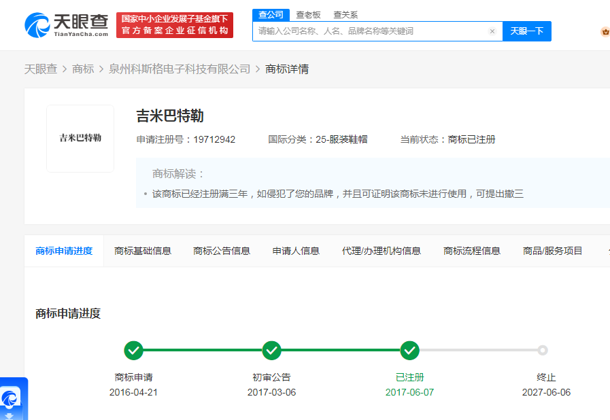This screenshot has height=420, width=610.
Task: Click the crown icon beside the search bar
Action: point(605,31)
